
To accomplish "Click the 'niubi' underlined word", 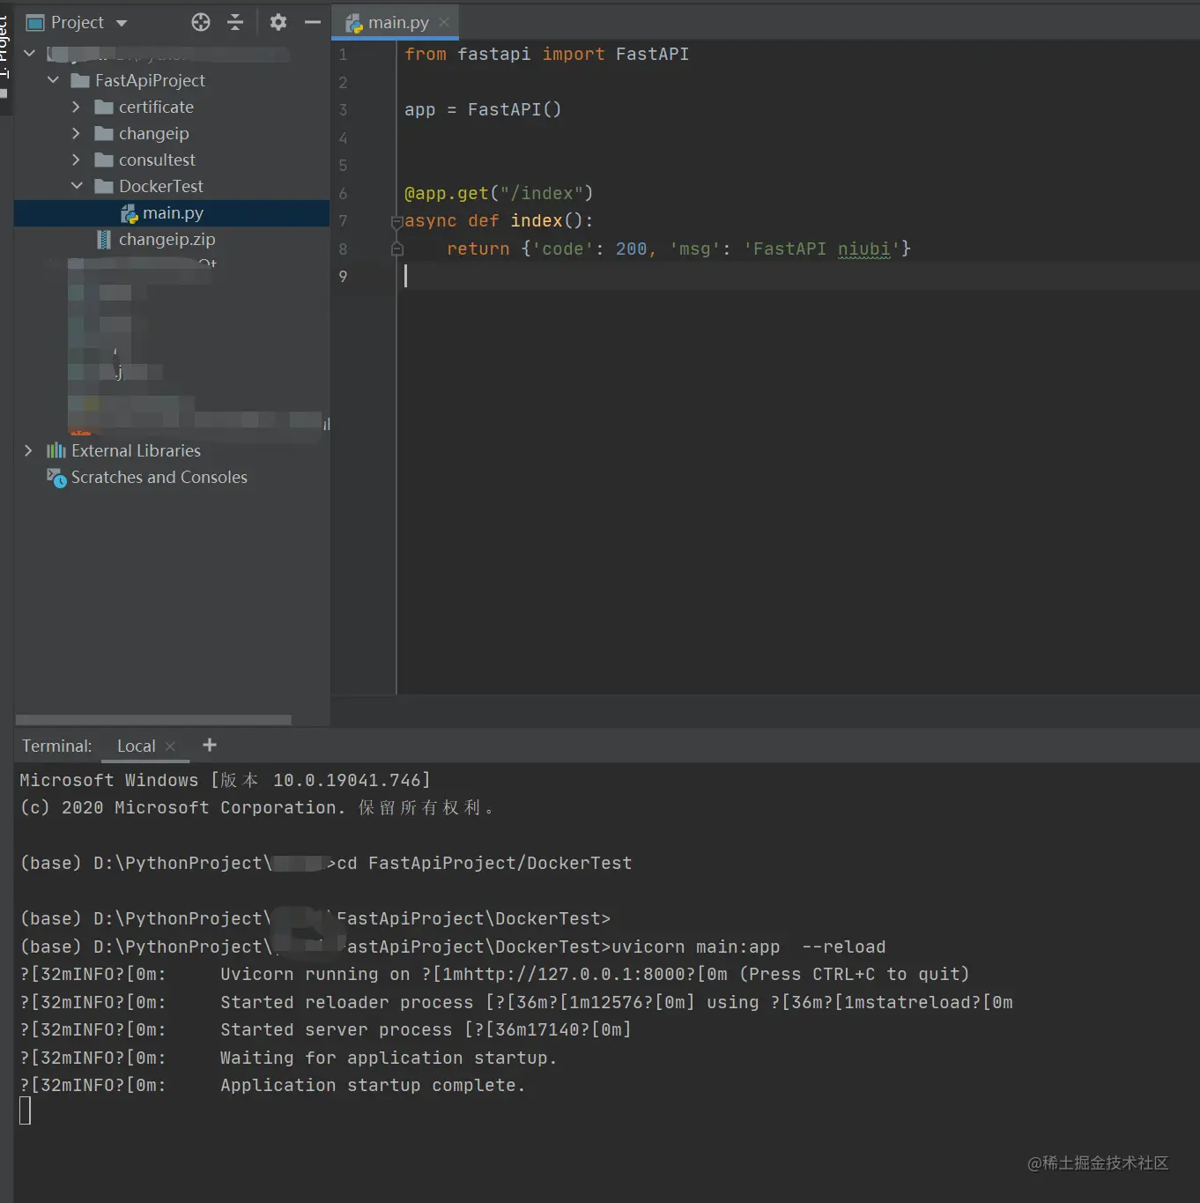I will coord(864,249).
